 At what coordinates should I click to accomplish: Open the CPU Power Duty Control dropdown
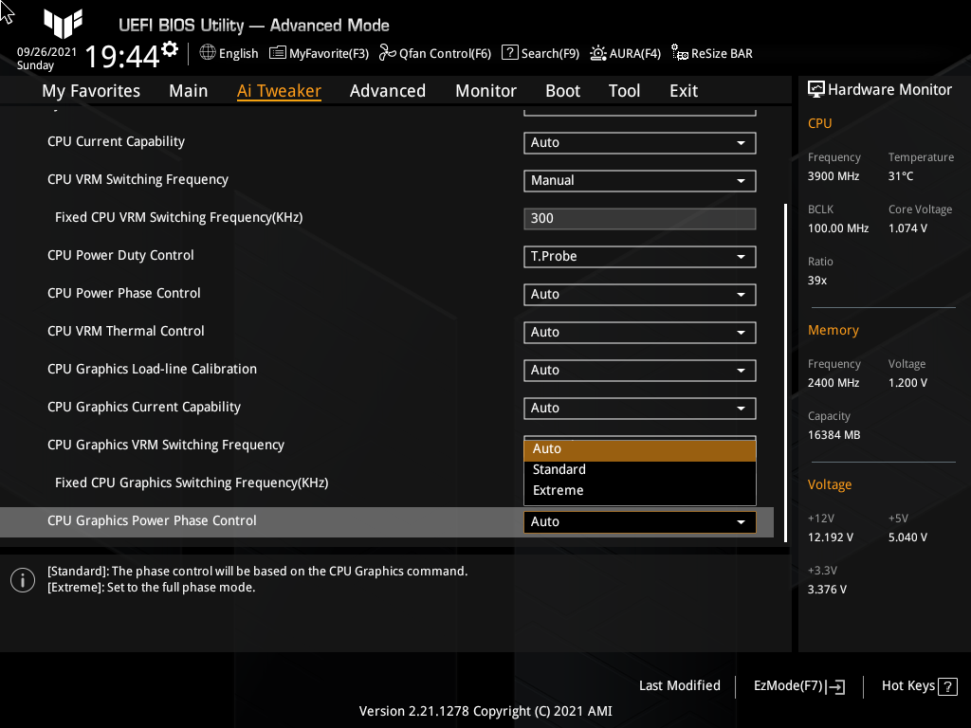point(639,256)
